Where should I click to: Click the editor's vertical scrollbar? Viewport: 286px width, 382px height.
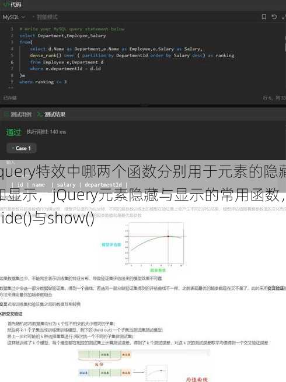pyautogui.click(x=285, y=44)
